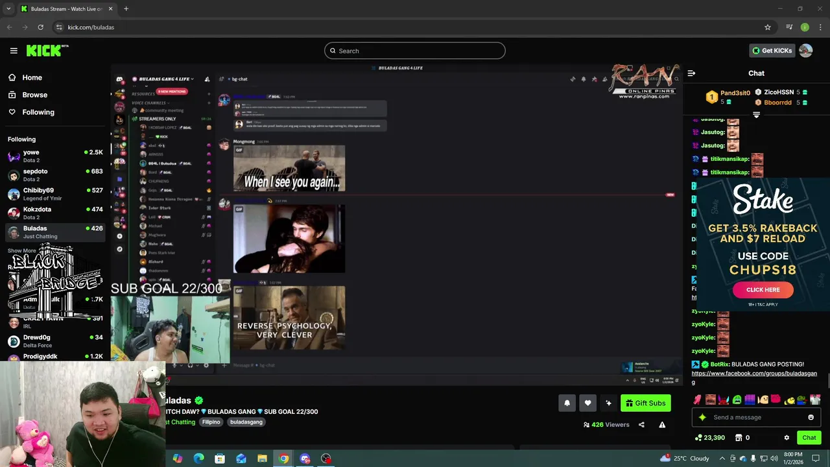Screen dimensions: 830x467
Task: Focus the Kick Search field
Action: pos(415,51)
